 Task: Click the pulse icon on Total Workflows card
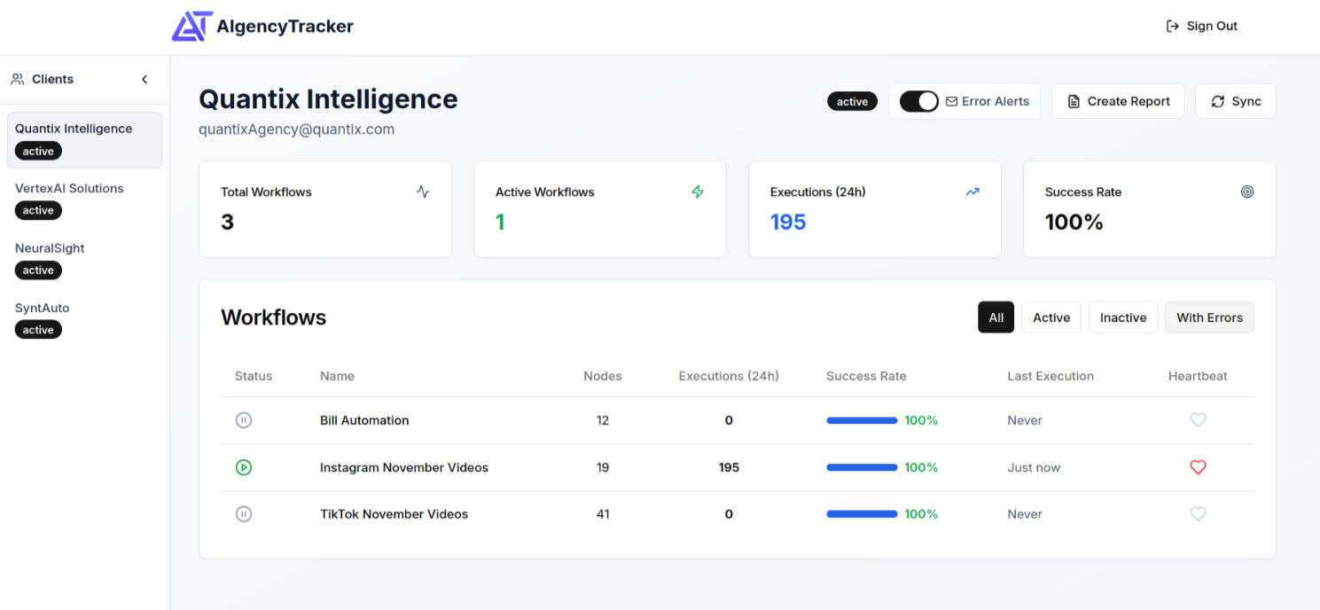tap(423, 191)
